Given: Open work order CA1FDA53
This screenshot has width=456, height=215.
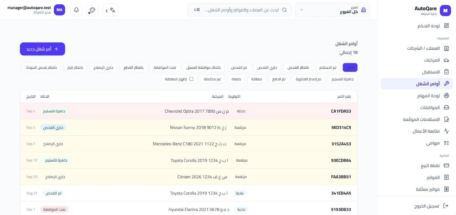Looking at the screenshot, I should point(188,111).
